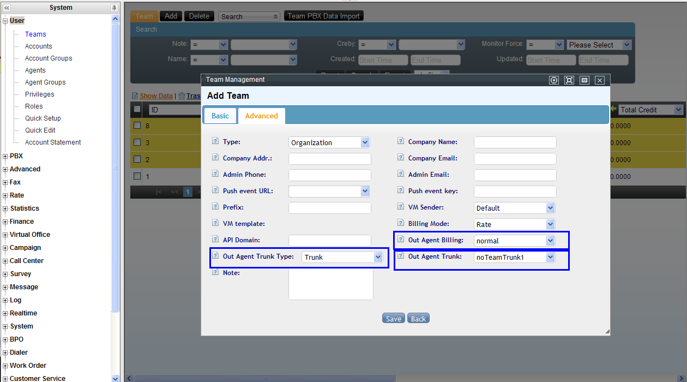Collapse the left sidebar with double-arrow icon
Viewport: 687px width, 382px height.
click(7, 8)
